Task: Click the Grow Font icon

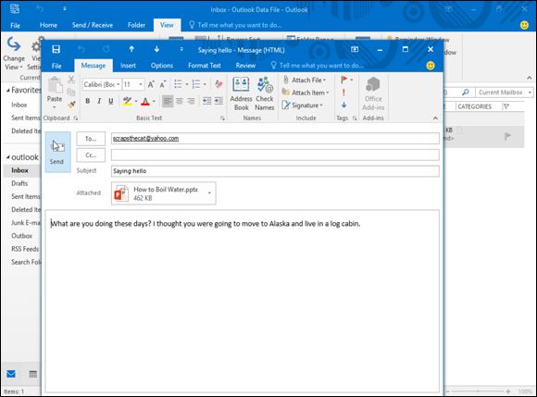Action: click(151, 84)
